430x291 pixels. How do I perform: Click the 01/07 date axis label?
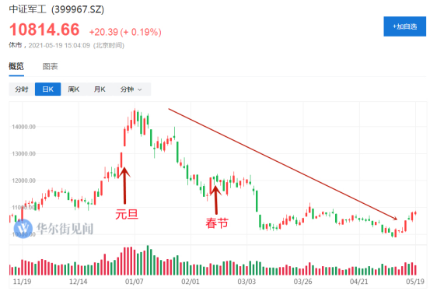(134, 282)
